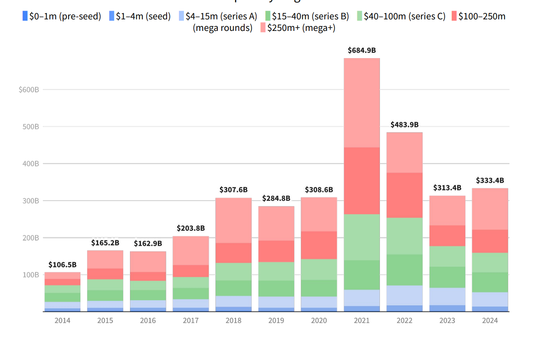Select the $250m+ mega+ segment of the 2016 bar
533x342 pixels.
148,262
